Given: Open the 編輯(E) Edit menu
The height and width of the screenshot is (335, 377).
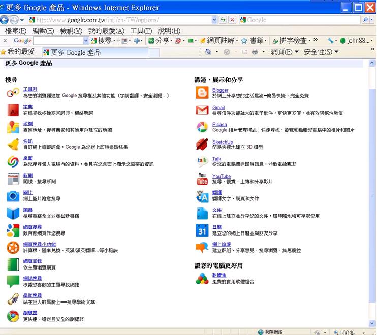Looking at the screenshot, I should click(43, 31).
